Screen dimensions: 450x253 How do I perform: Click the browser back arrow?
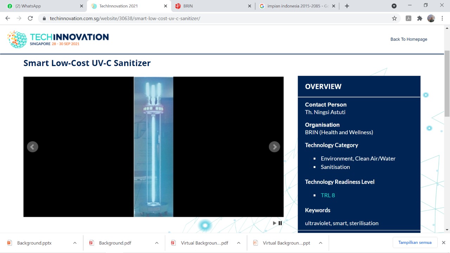(8, 18)
